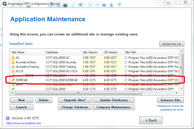The height and width of the screenshot is (129, 194).
Task: Click the blue help icon near Version
Action: coord(8,118)
